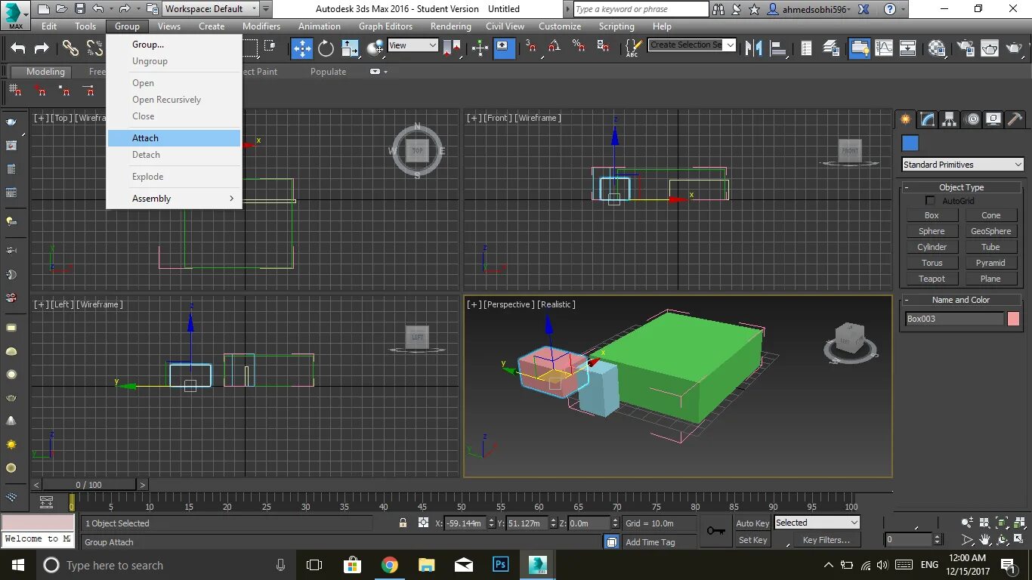The width and height of the screenshot is (1032, 580).
Task: Select the Rotate transform tool
Action: (326, 48)
